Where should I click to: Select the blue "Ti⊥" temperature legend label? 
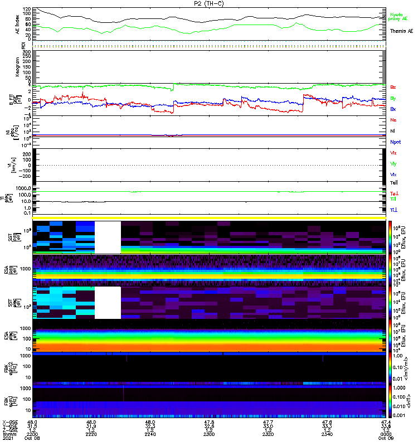tap(393, 210)
